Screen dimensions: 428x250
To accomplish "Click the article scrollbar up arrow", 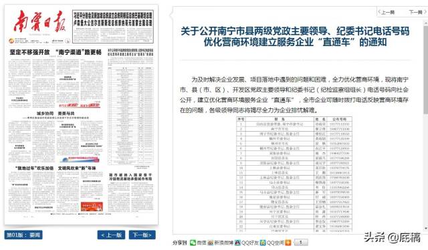I will pos(425,24).
